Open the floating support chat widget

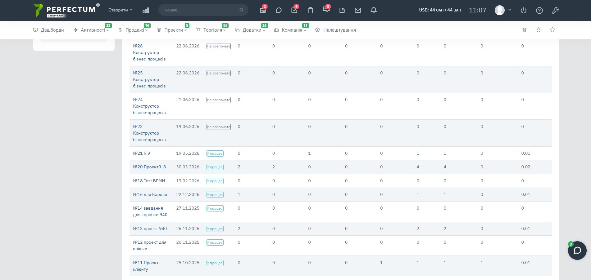[x=577, y=250]
